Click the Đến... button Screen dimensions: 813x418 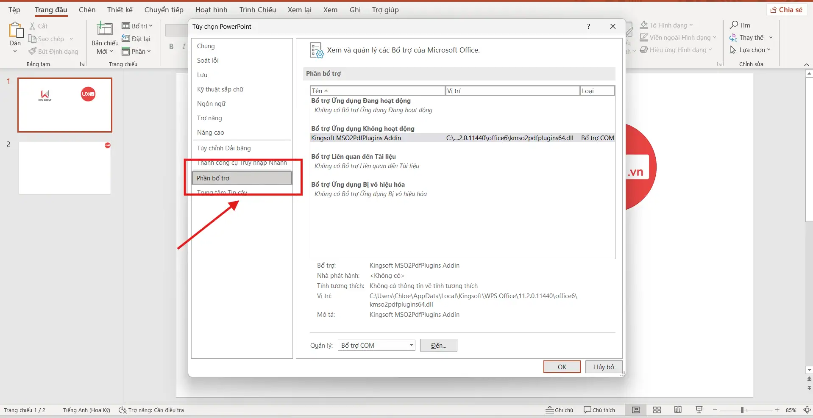pos(438,345)
